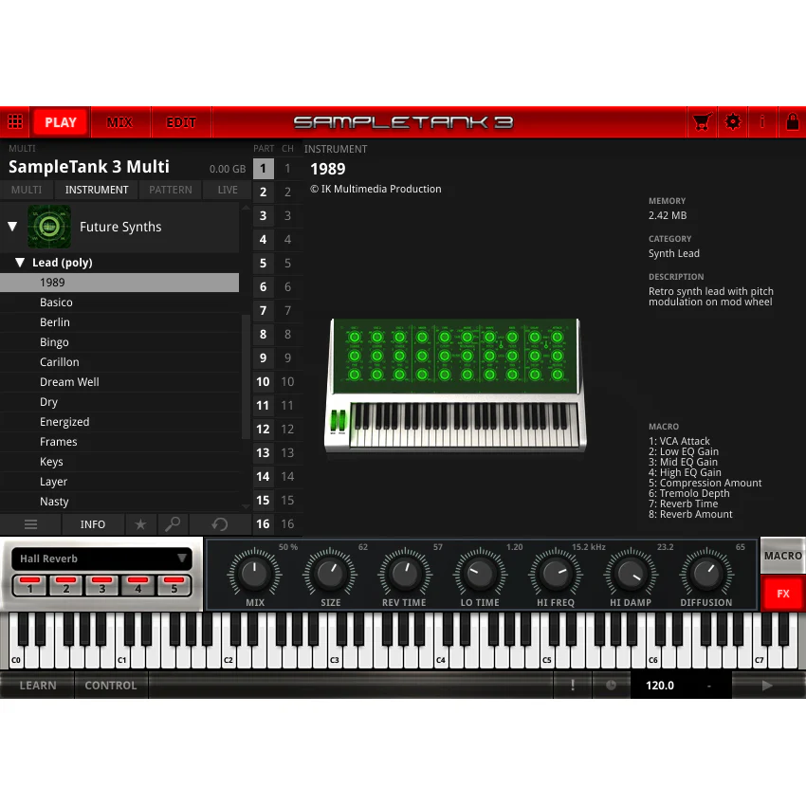Select the Dream Well instrument
Viewport: 806px width, 806px height.
pyautogui.click(x=119, y=382)
